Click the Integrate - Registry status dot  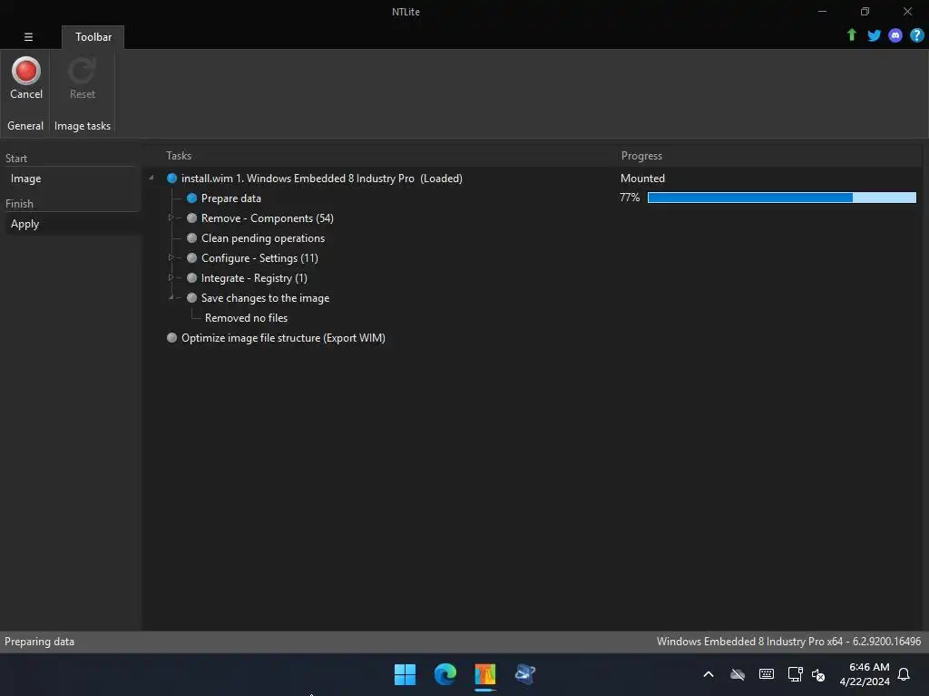click(x=191, y=277)
